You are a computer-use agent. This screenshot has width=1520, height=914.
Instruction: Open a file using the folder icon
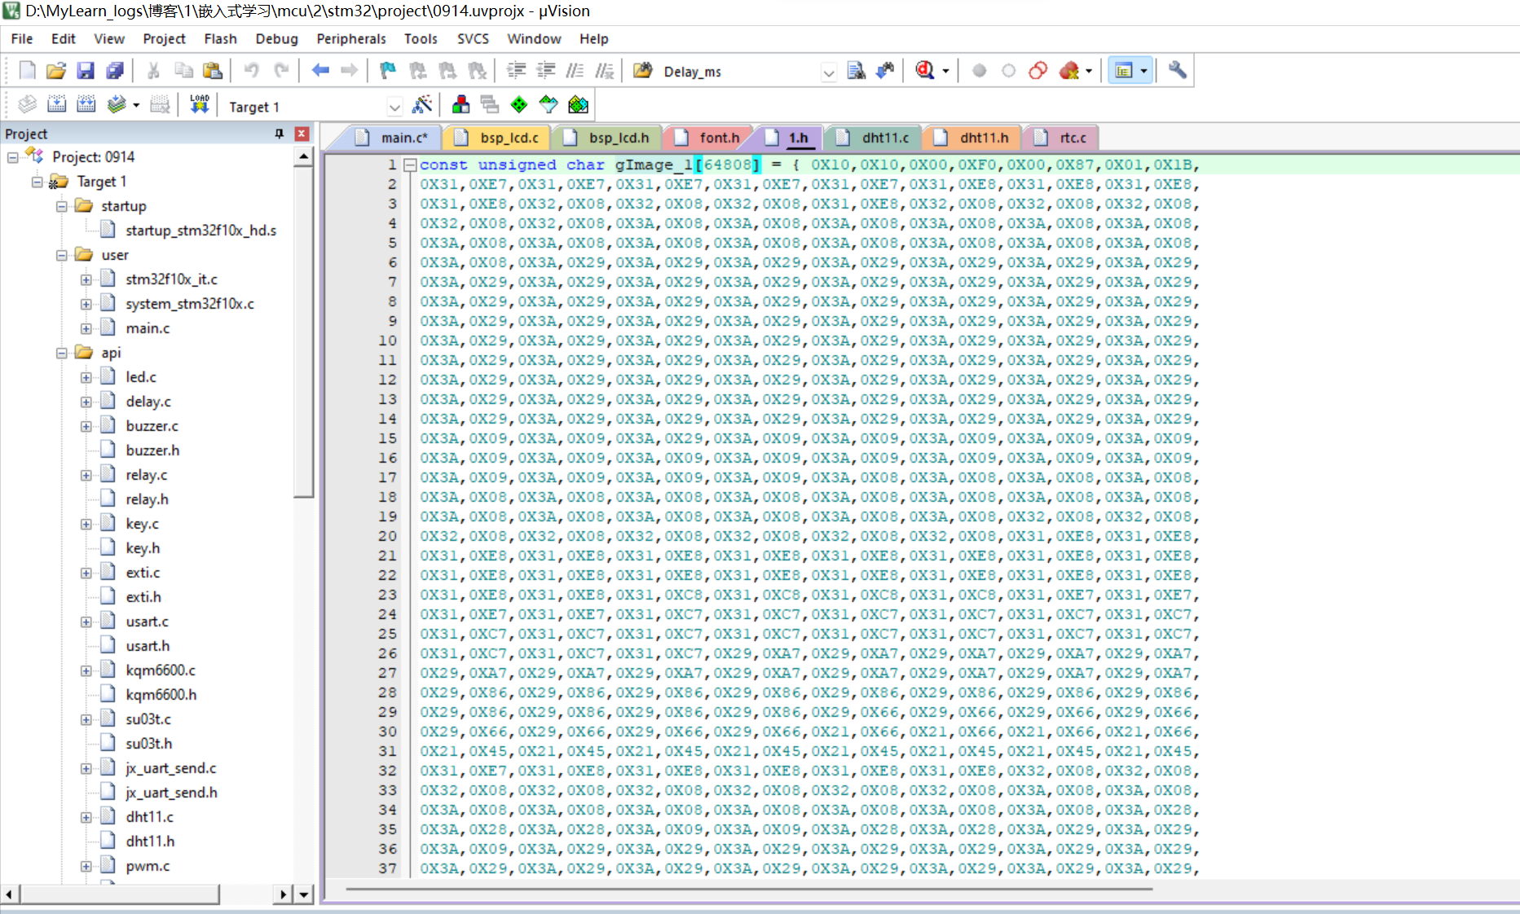point(56,71)
